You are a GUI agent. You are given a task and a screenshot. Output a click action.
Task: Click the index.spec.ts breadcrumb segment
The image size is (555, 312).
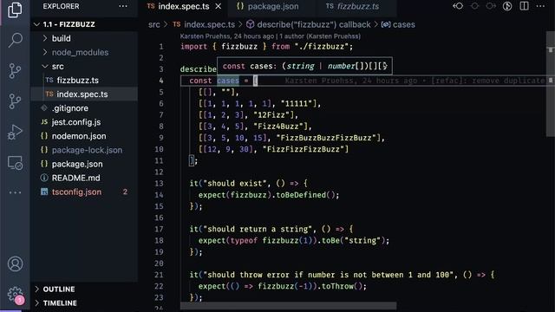tap(209, 24)
